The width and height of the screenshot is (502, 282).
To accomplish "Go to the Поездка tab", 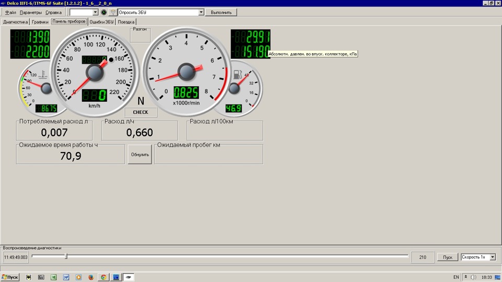I will point(126,22).
